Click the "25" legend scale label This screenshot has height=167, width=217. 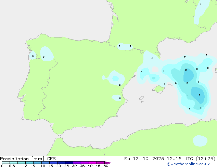(x=66, y=166)
